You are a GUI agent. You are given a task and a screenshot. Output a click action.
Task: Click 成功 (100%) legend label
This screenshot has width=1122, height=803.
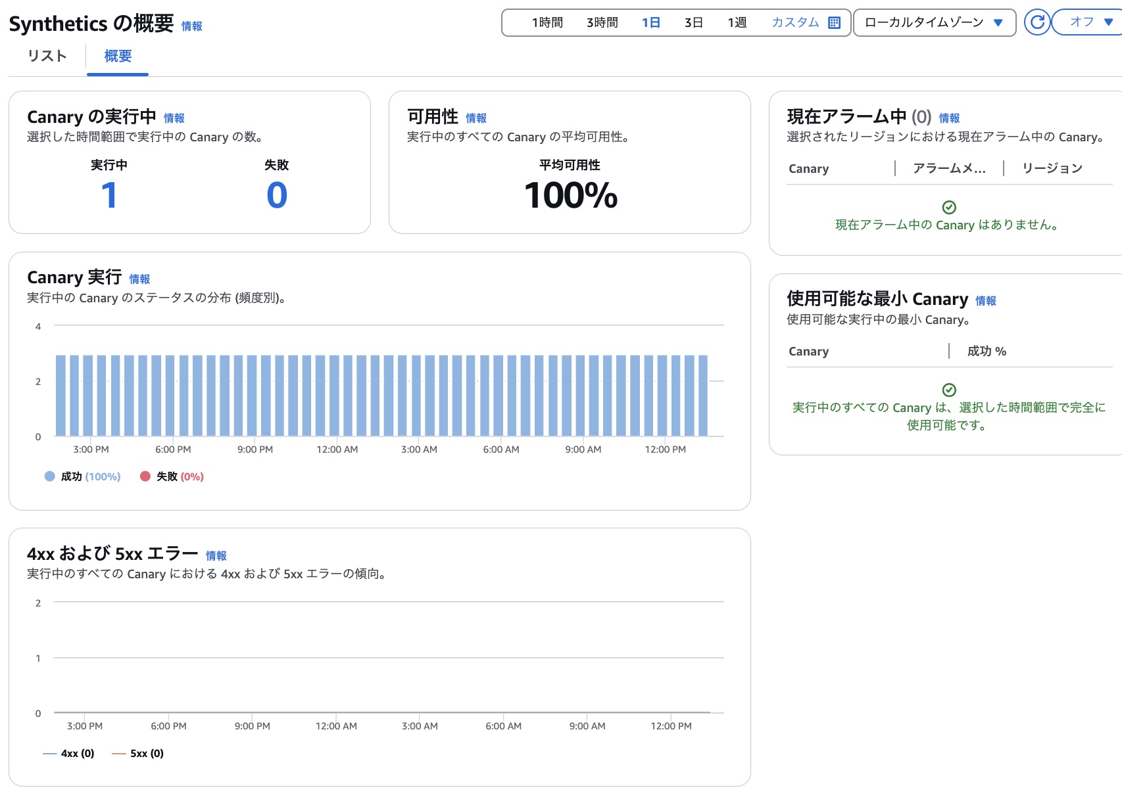pyautogui.click(x=91, y=476)
